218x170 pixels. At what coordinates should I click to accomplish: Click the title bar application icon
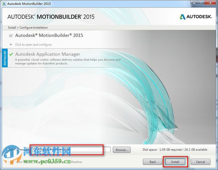click(x=4, y=4)
